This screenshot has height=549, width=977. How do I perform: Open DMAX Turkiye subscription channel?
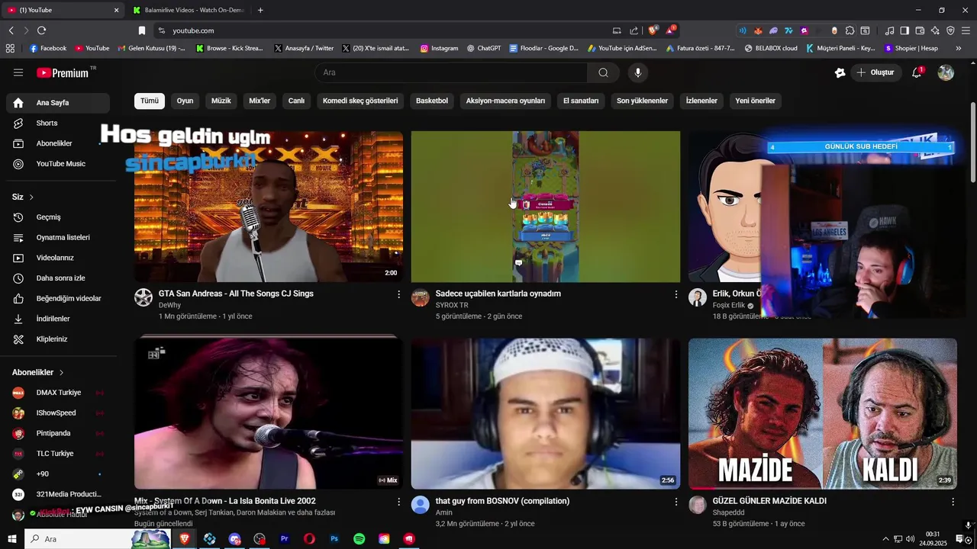point(58,393)
